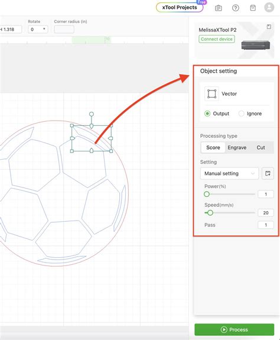
Task: Click the height field showing 1.318
Action: click(x=11, y=30)
